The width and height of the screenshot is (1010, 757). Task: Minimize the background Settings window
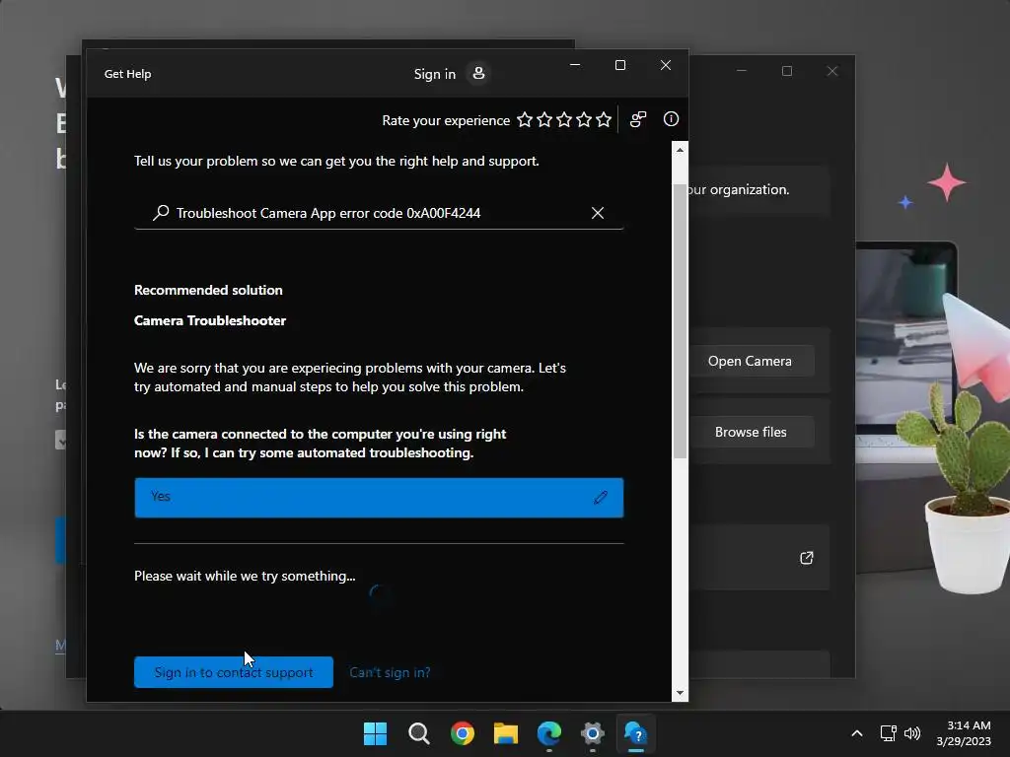[x=742, y=71]
